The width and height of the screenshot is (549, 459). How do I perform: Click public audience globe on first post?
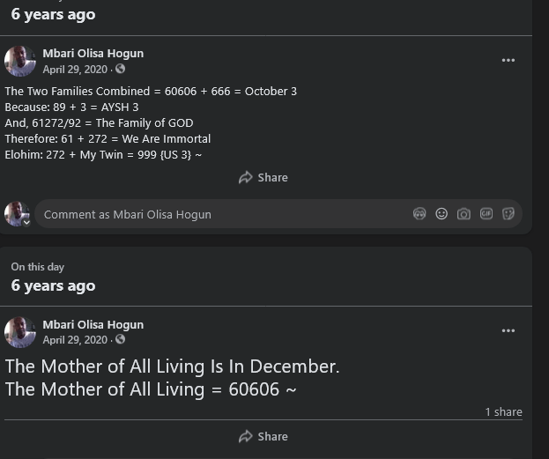[121, 70]
